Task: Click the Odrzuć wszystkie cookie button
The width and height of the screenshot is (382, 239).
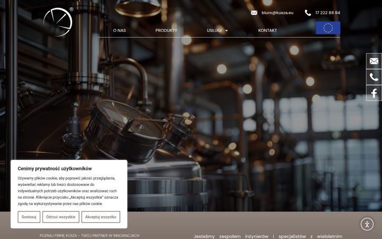Action: point(60,217)
